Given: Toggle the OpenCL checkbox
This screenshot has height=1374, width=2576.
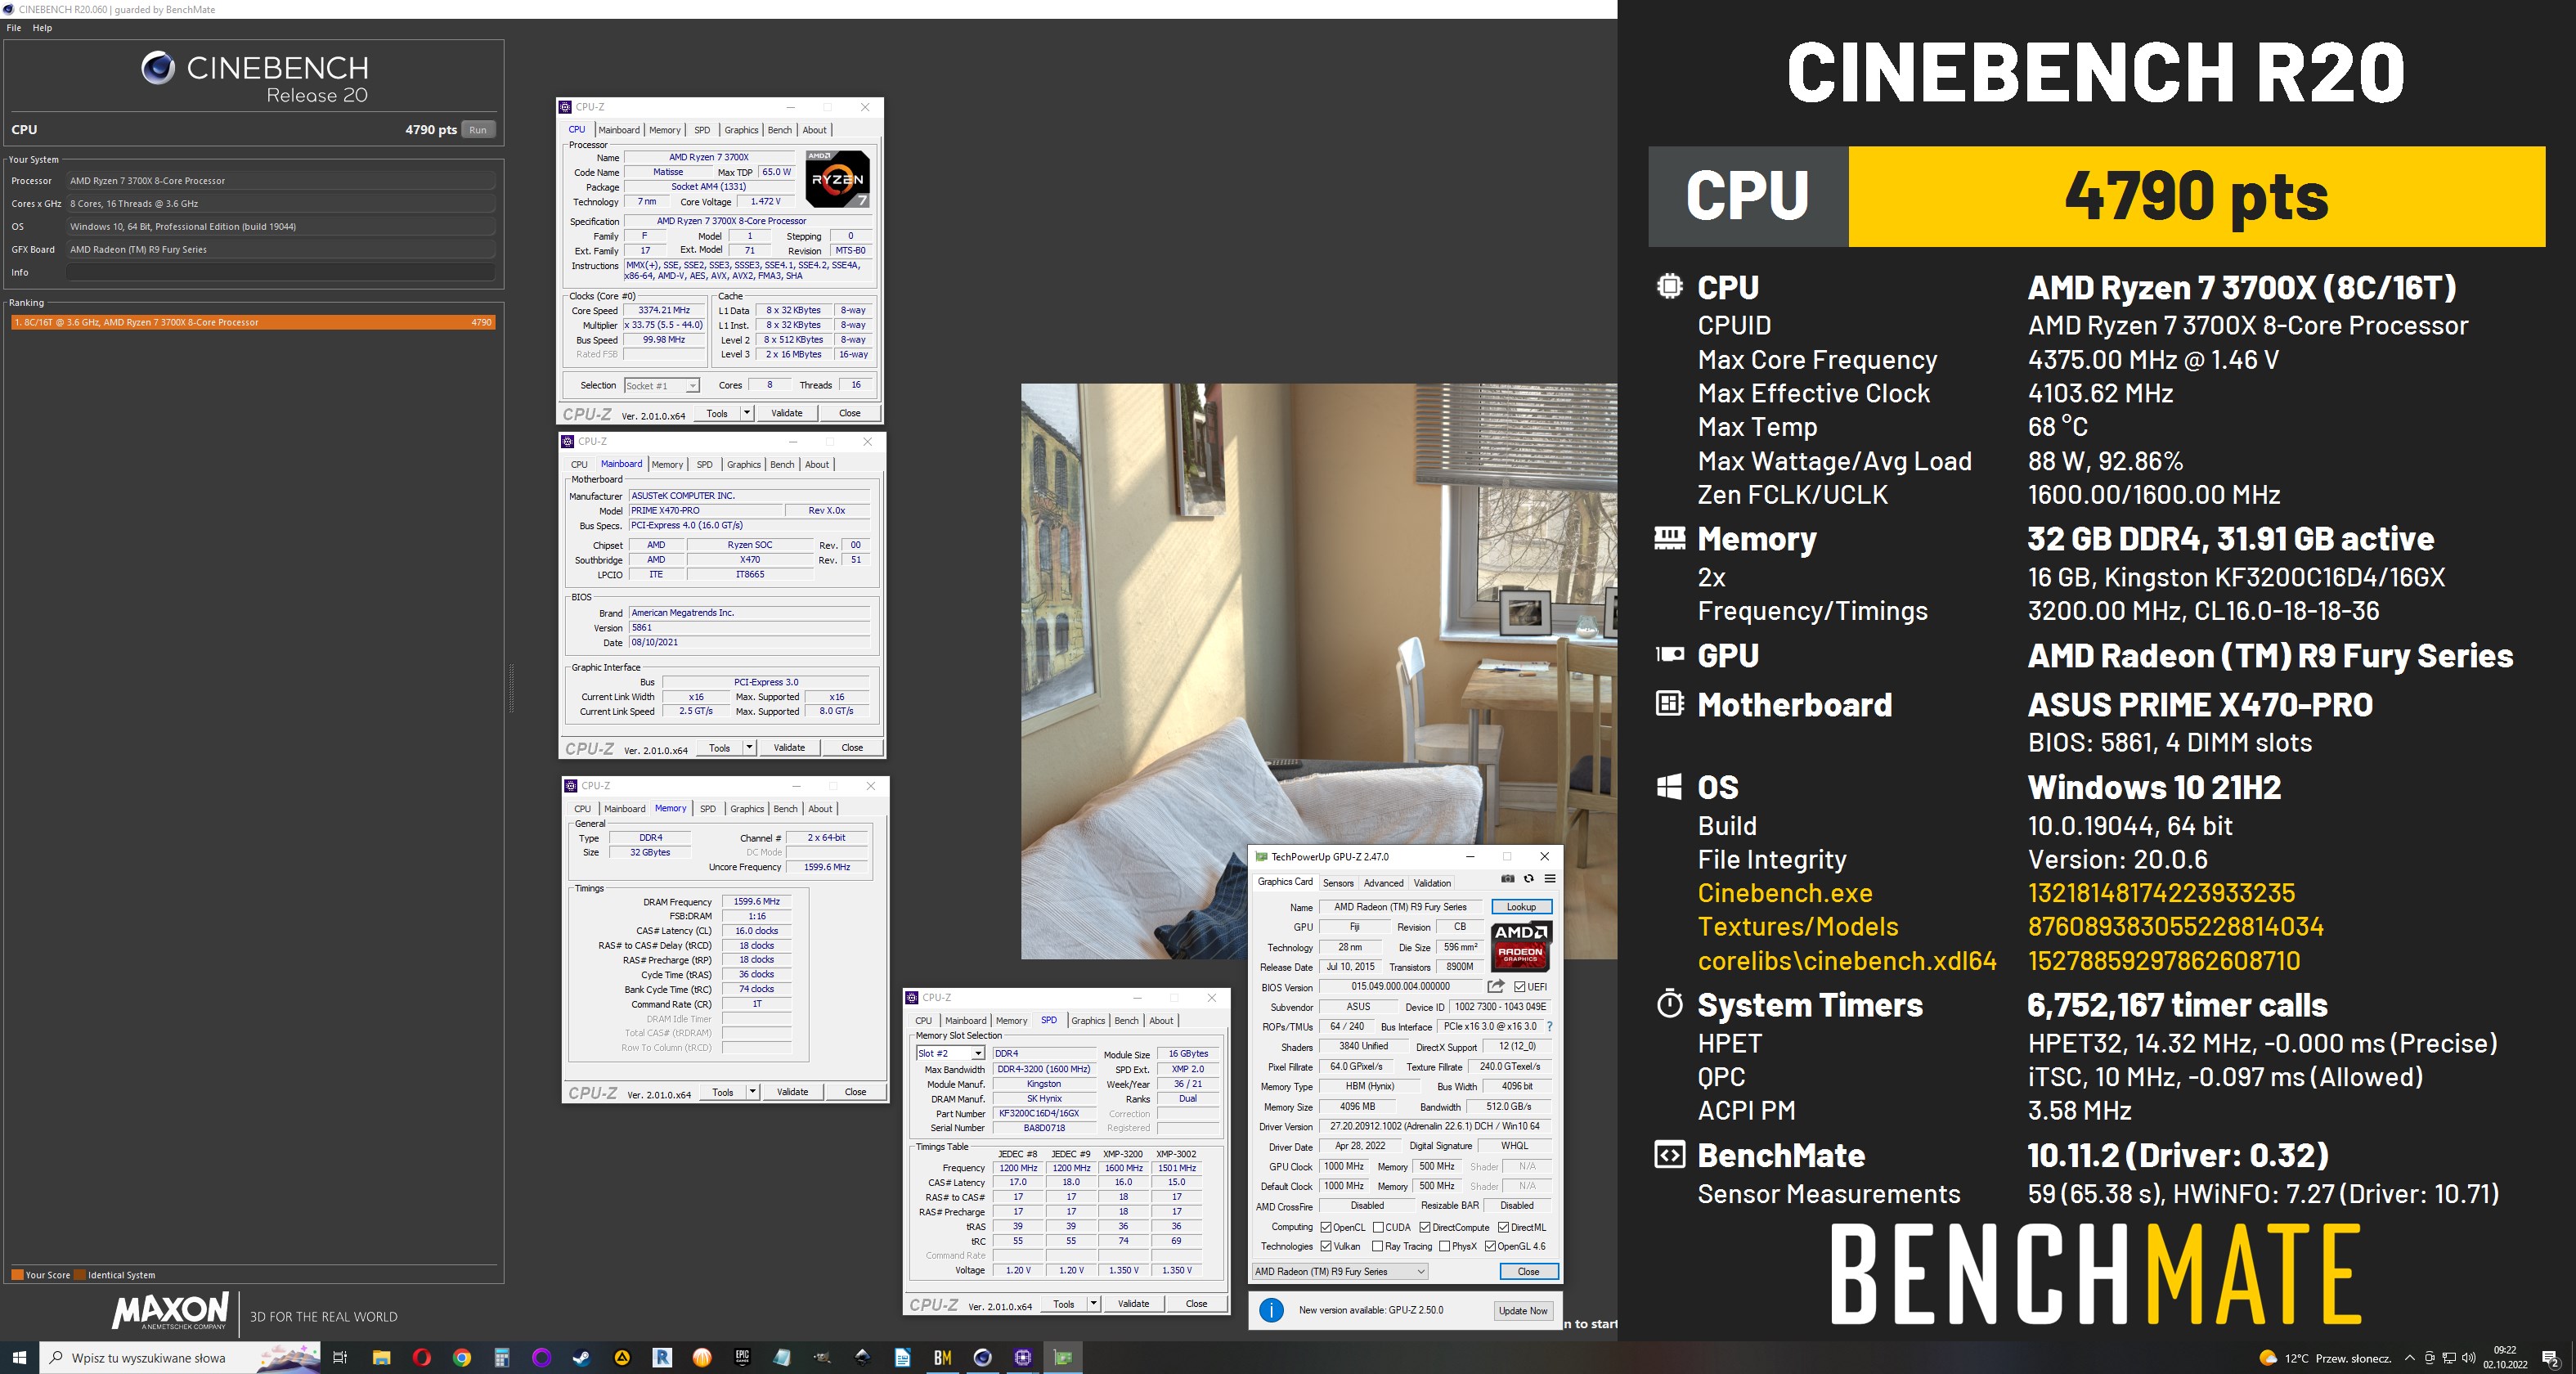Looking at the screenshot, I should tap(1326, 1227).
